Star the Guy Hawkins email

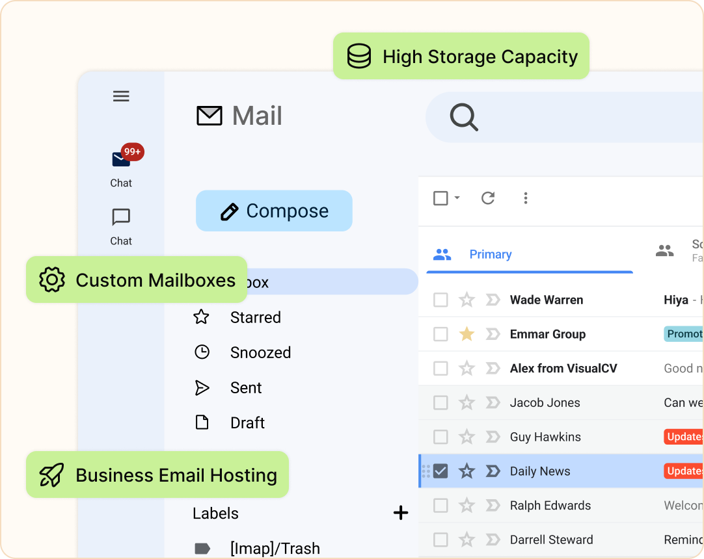(467, 437)
